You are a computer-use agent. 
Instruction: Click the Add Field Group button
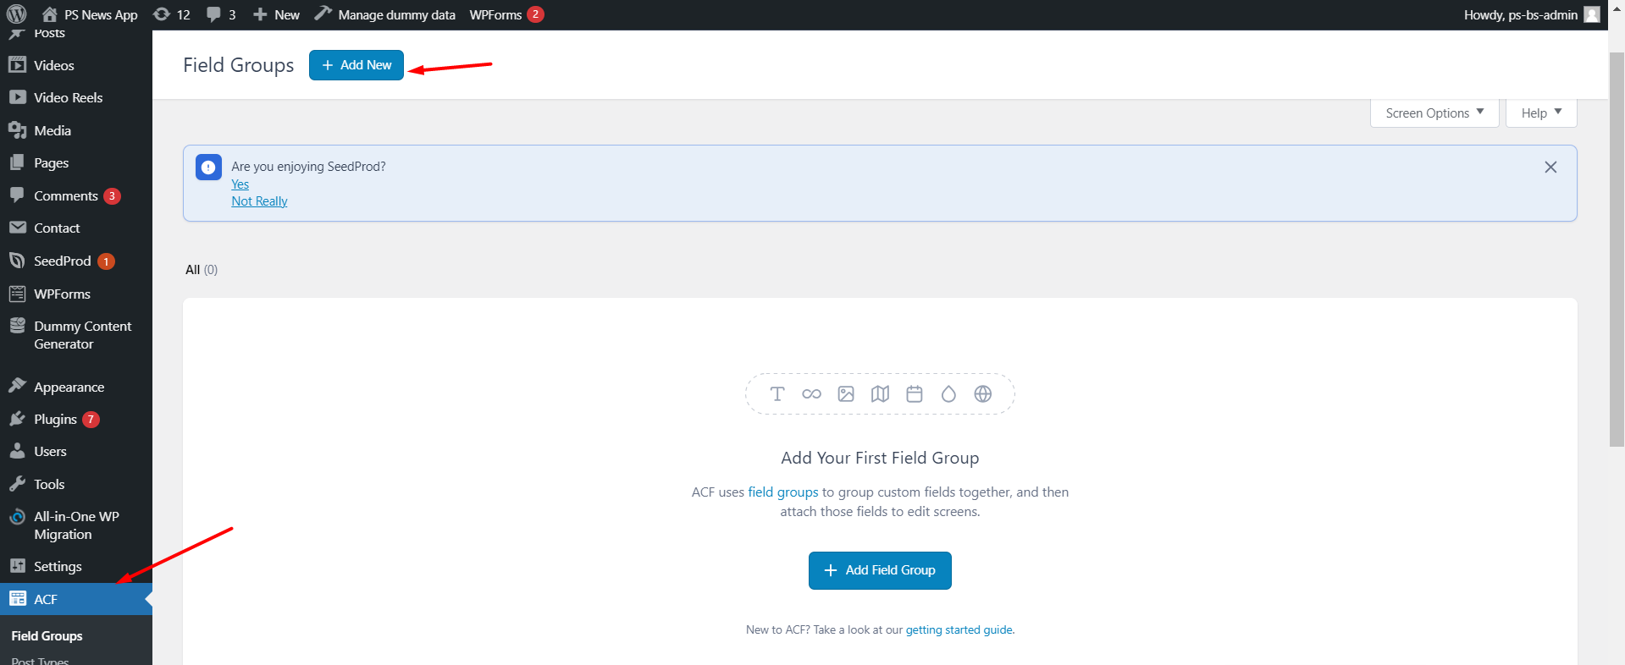point(880,570)
